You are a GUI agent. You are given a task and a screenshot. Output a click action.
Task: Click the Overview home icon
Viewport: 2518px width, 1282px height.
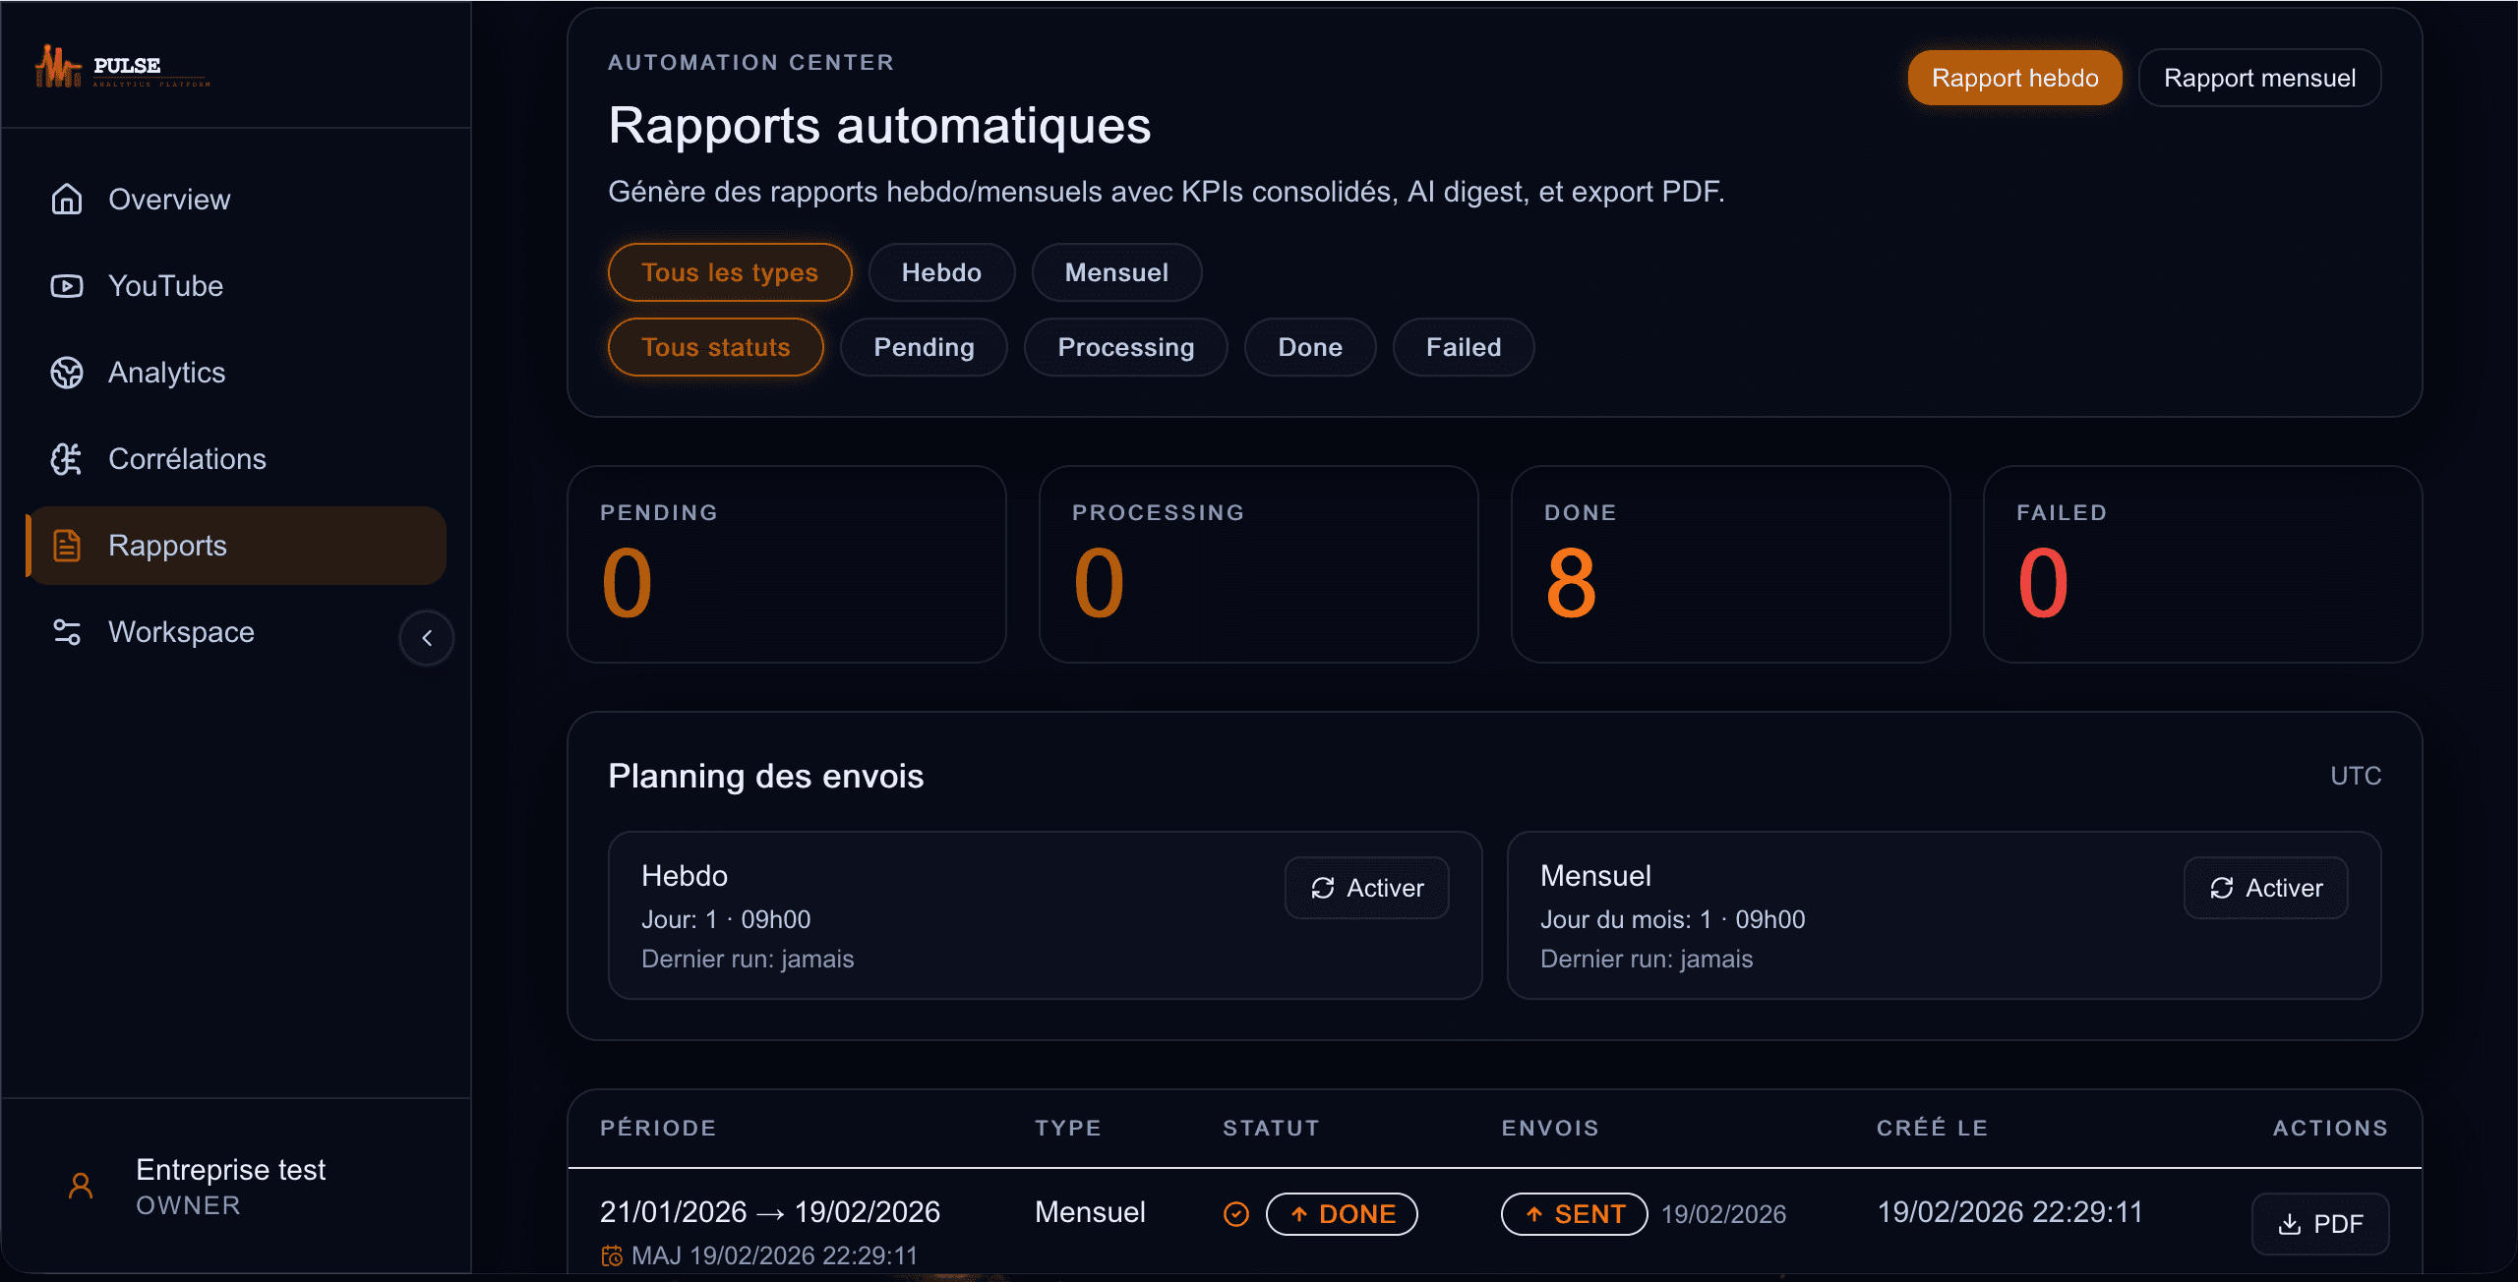click(x=67, y=200)
